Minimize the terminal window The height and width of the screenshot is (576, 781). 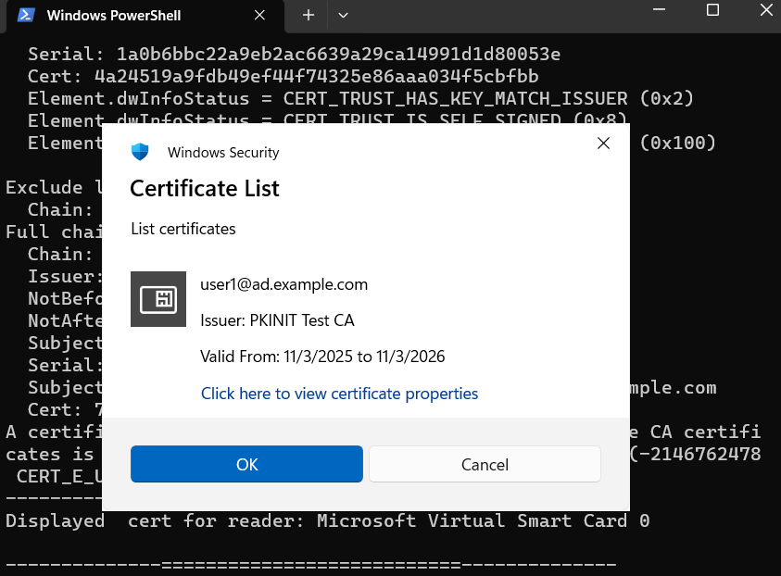[660, 10]
